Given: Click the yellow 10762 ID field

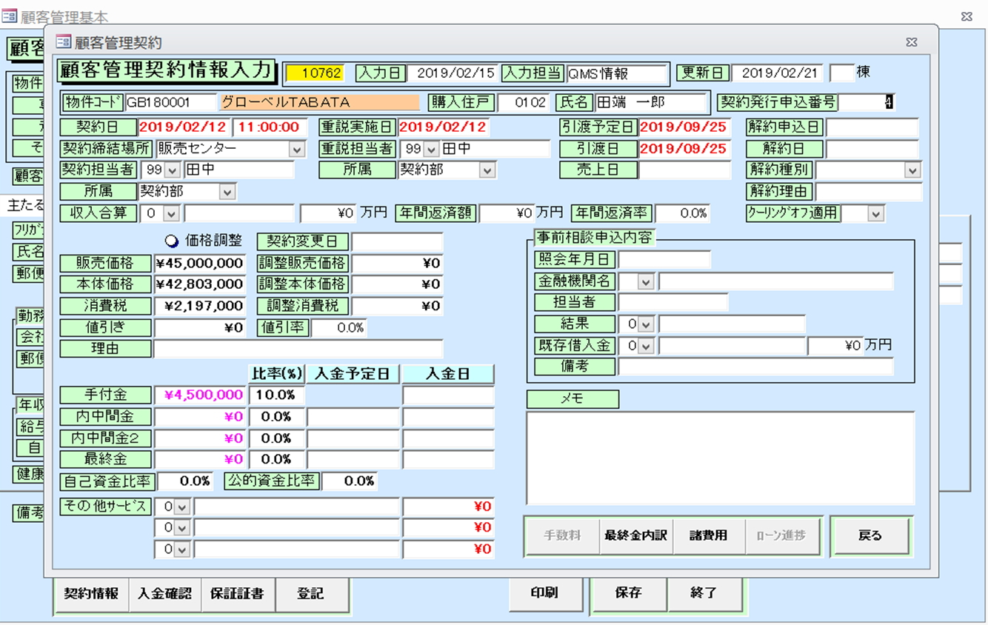Looking at the screenshot, I should tap(315, 73).
